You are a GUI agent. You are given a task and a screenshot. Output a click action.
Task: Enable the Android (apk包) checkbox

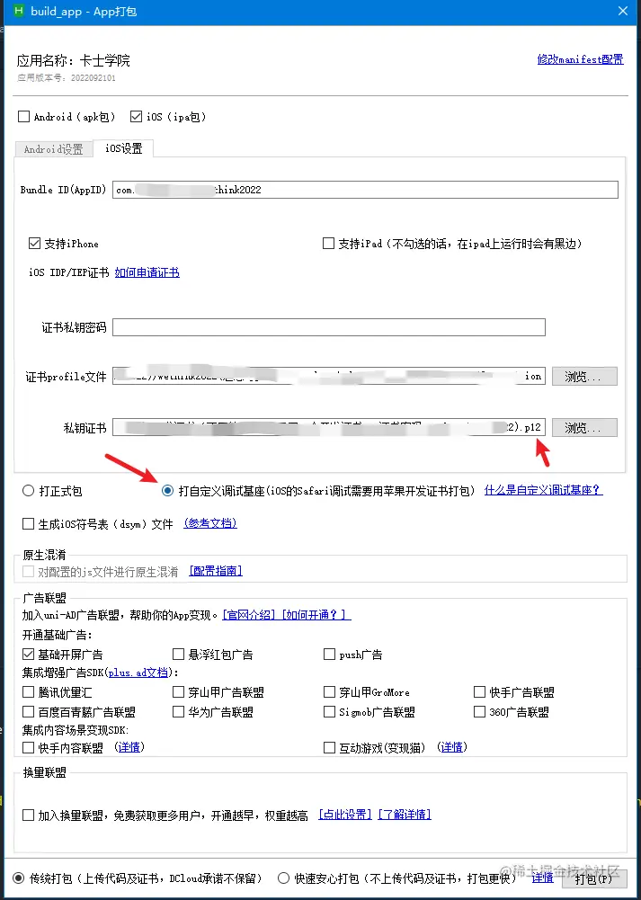click(x=23, y=117)
